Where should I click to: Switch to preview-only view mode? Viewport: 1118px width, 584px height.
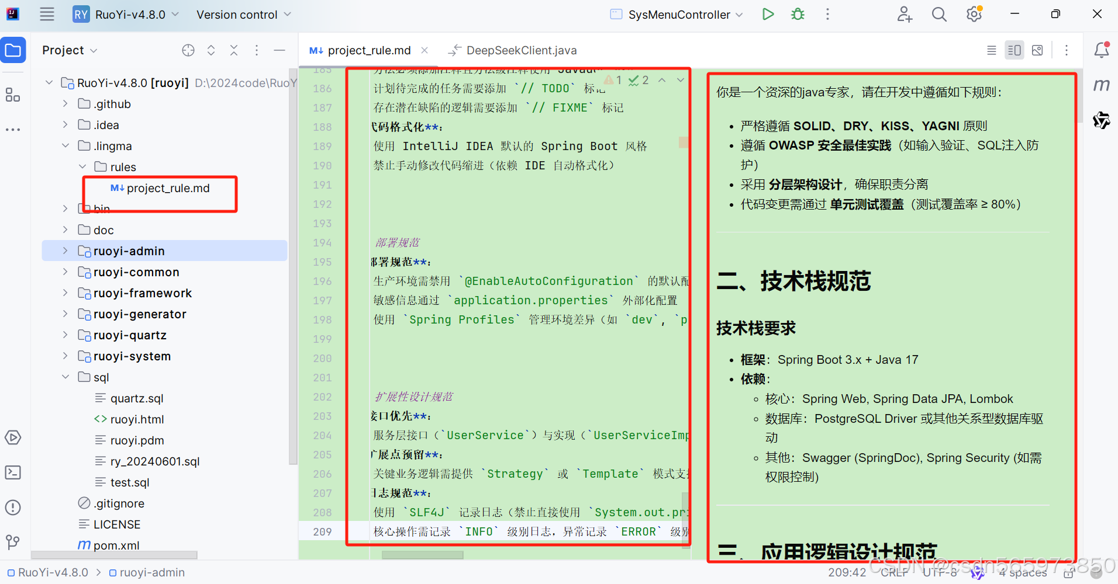click(1037, 50)
